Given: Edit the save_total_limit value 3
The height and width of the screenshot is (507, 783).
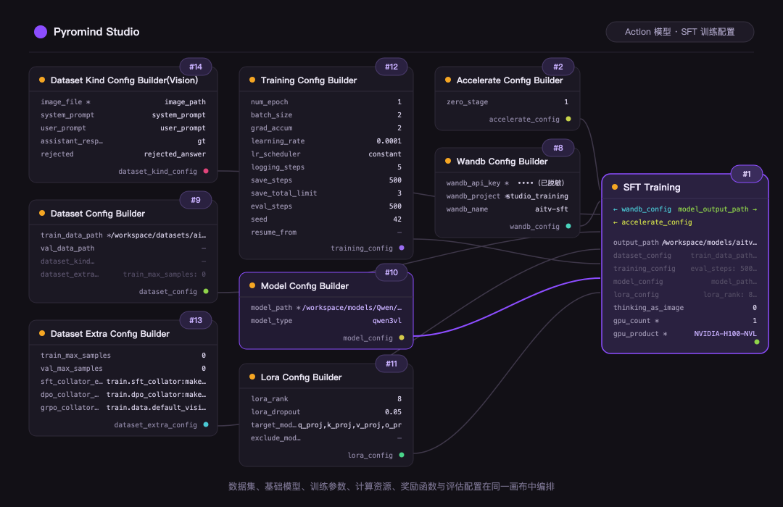Looking at the screenshot, I should click(399, 193).
